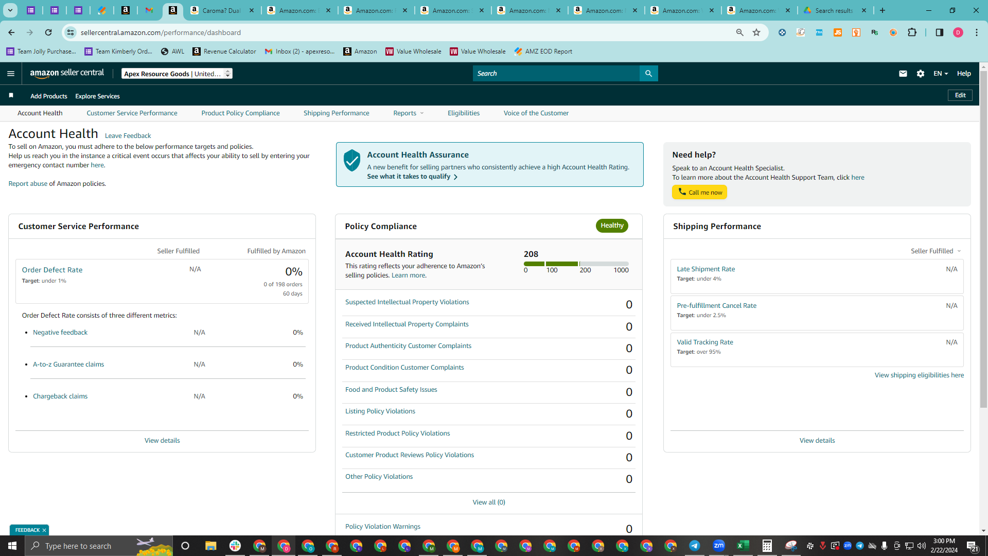This screenshot has width=988, height=556.
Task: Click the search magnifier button
Action: pos(648,74)
